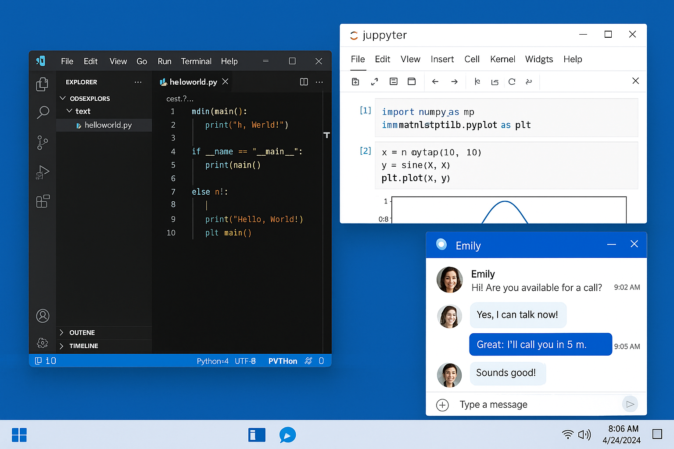Click PVTHon language mode in status bar
674x449 pixels.
point(283,361)
